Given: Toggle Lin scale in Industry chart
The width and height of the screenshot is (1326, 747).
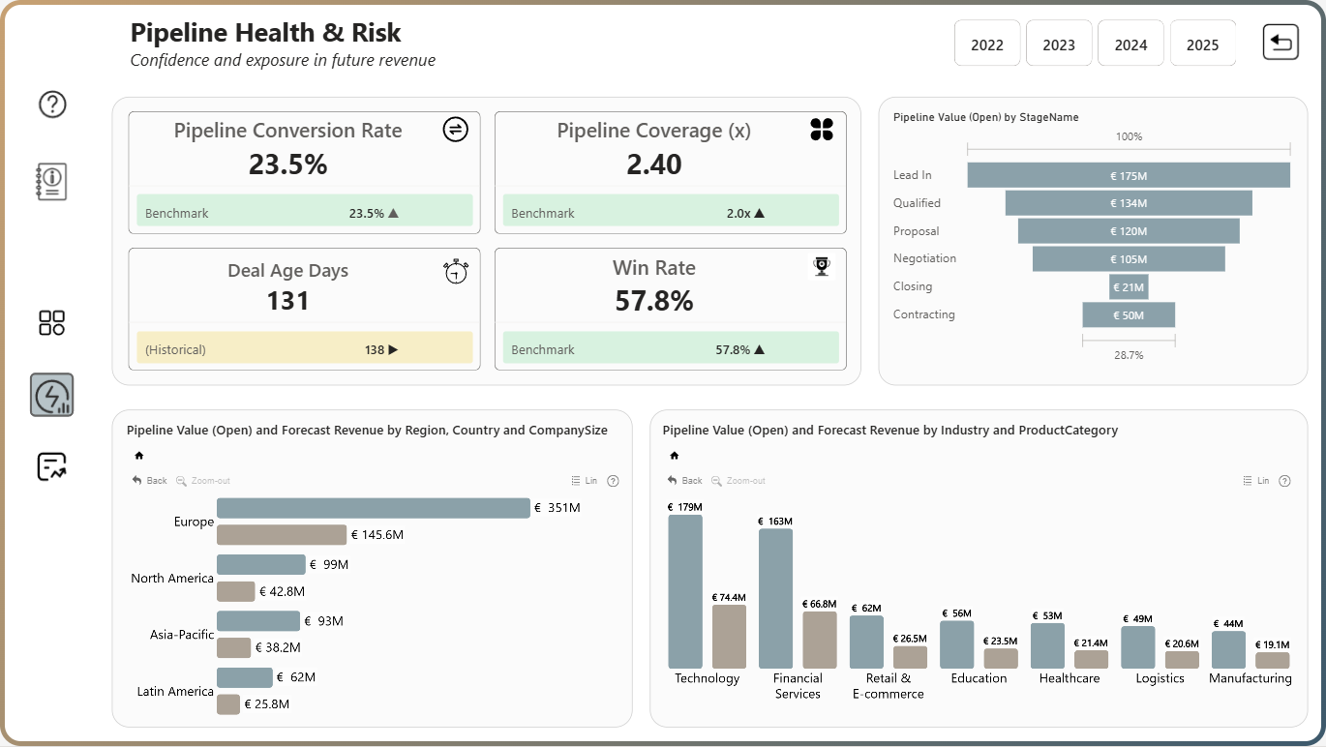Looking at the screenshot, I should click(1255, 481).
